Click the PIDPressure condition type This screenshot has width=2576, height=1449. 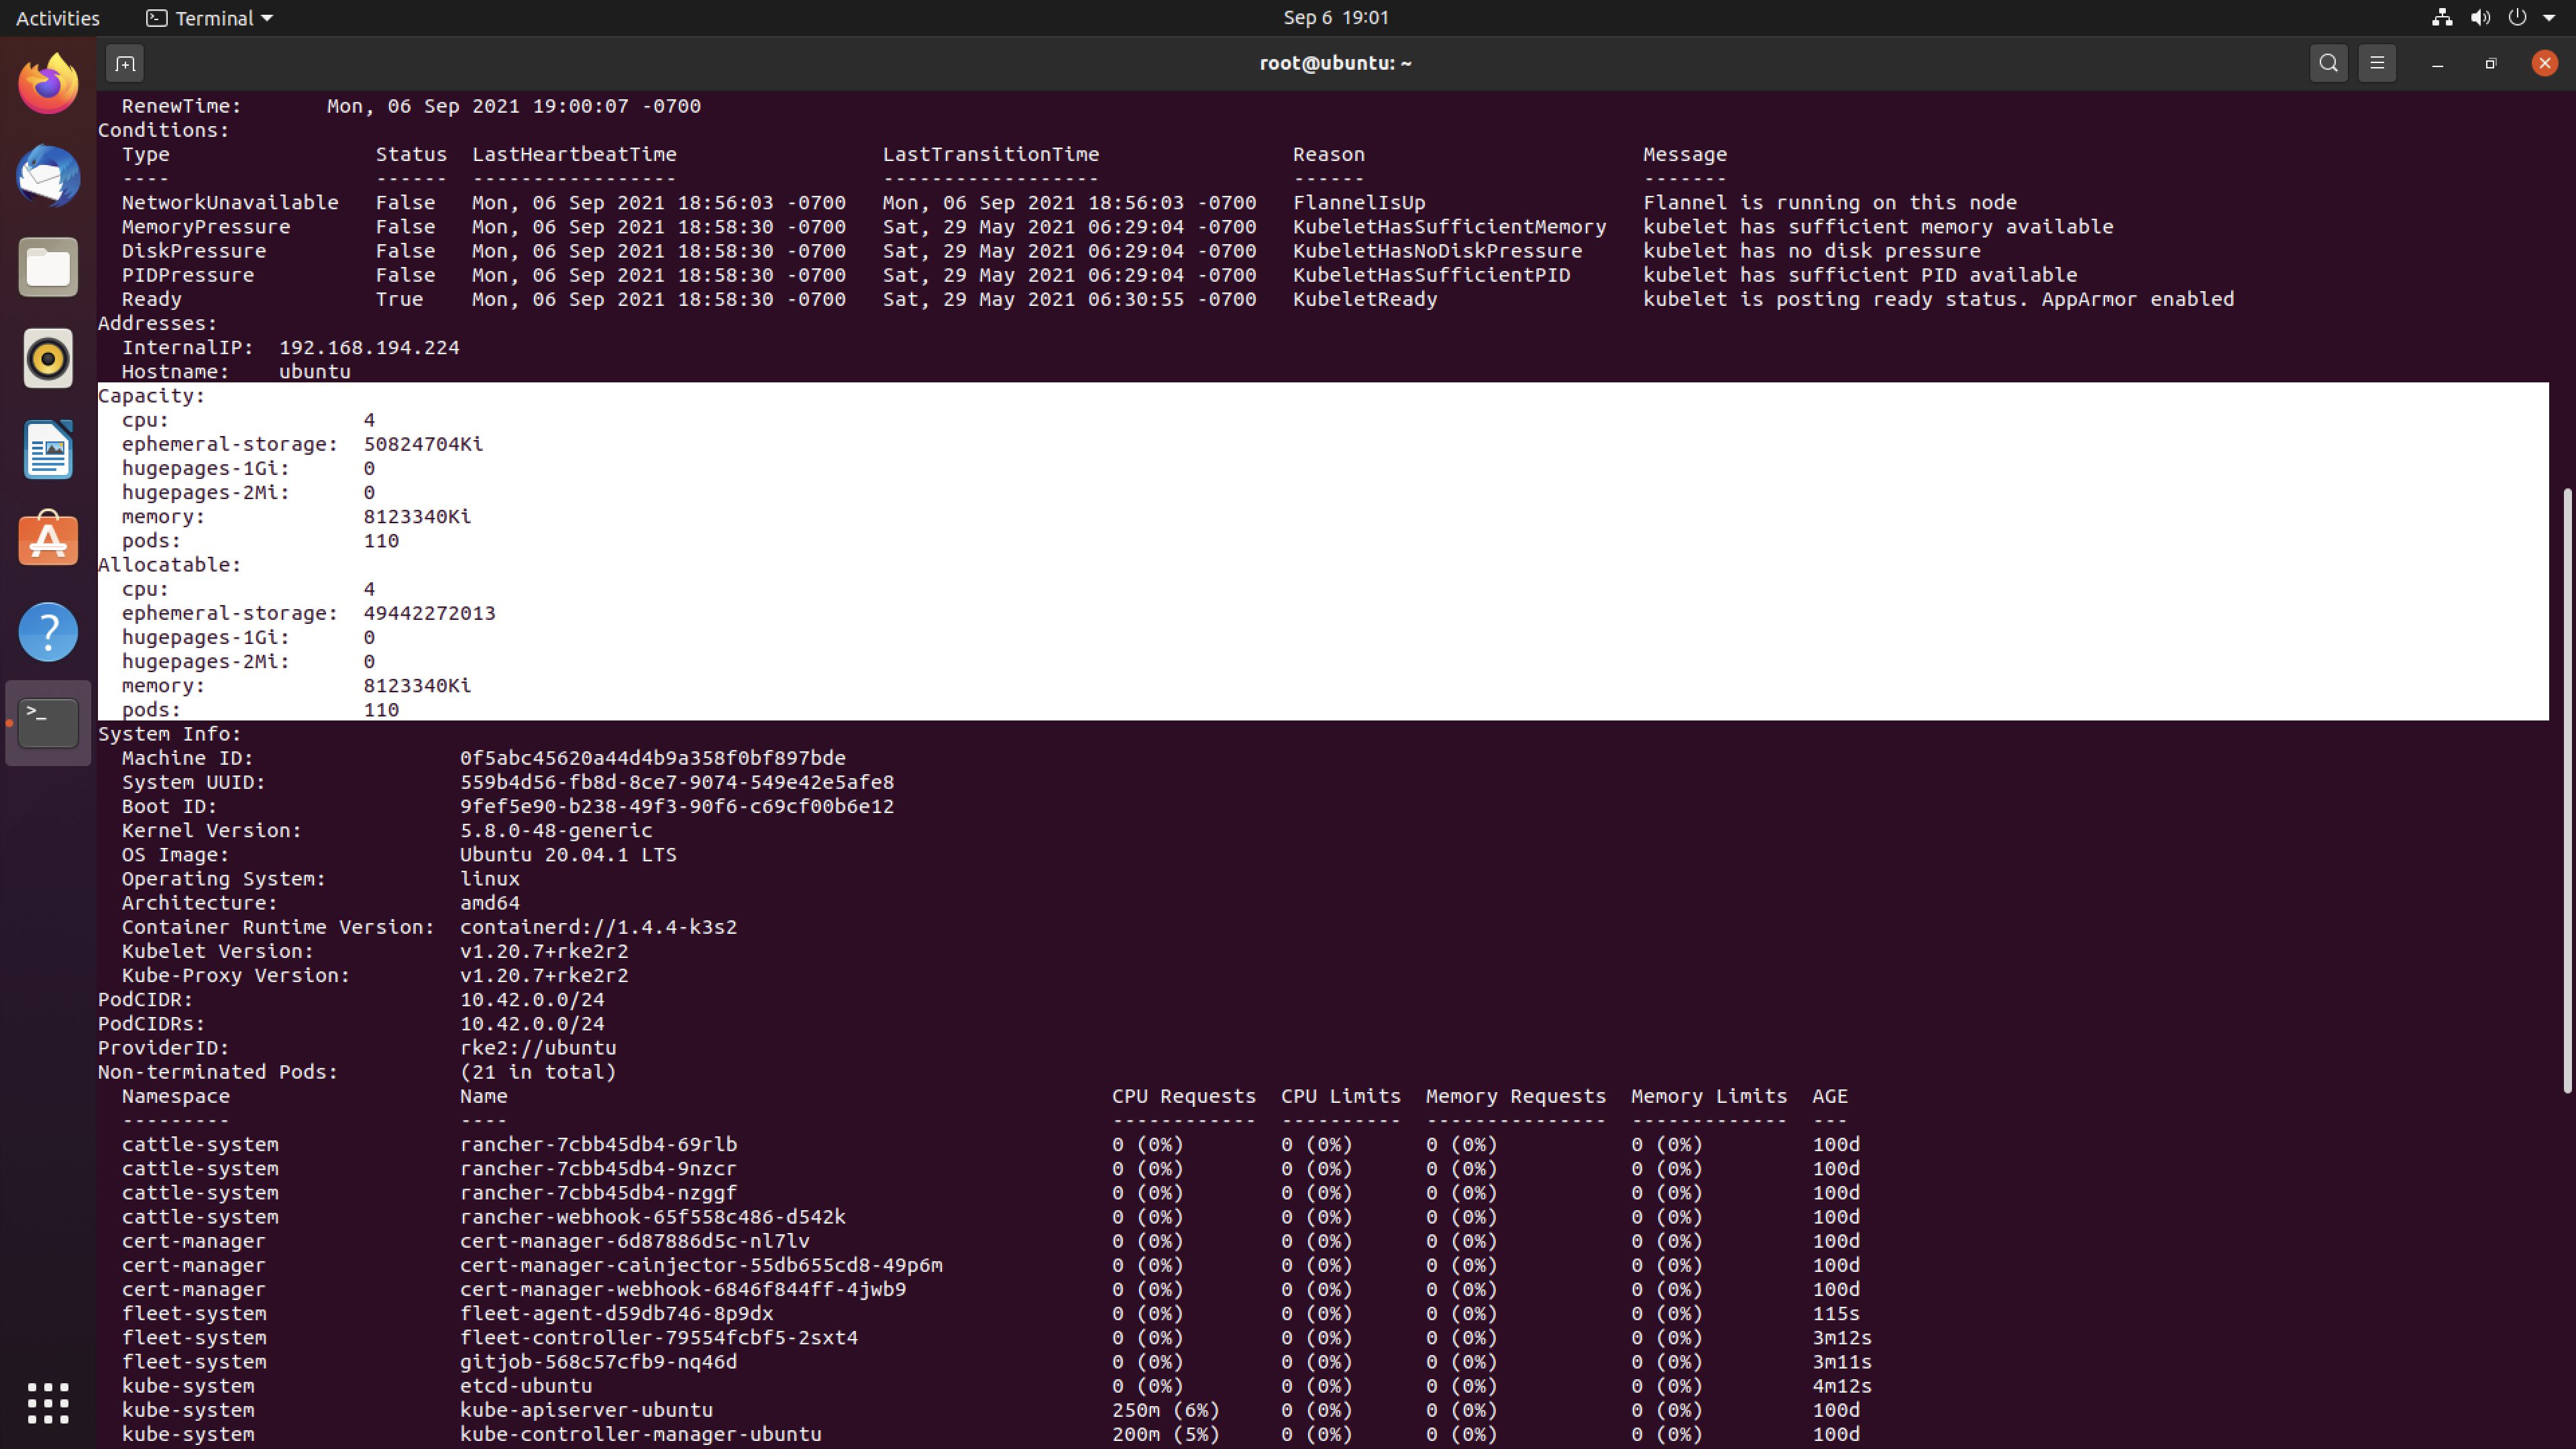point(187,275)
